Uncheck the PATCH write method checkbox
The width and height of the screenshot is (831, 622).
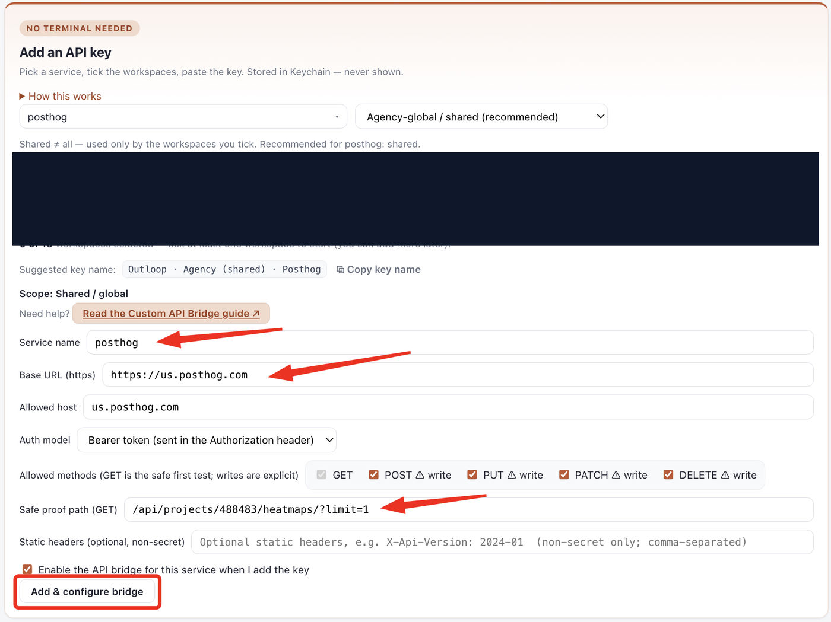[564, 474]
